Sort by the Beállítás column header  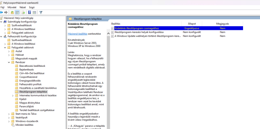click(116, 24)
